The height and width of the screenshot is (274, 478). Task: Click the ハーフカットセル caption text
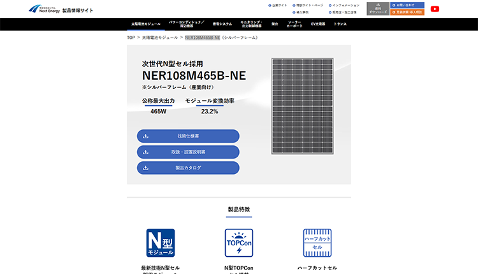coord(317,268)
